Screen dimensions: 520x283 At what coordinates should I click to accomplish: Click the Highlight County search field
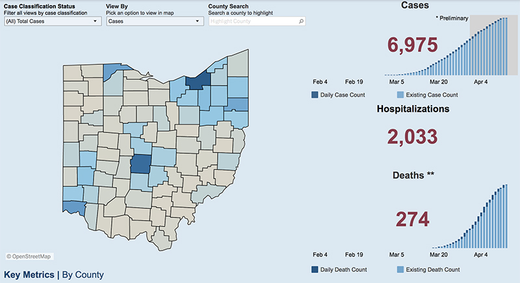[257, 21]
